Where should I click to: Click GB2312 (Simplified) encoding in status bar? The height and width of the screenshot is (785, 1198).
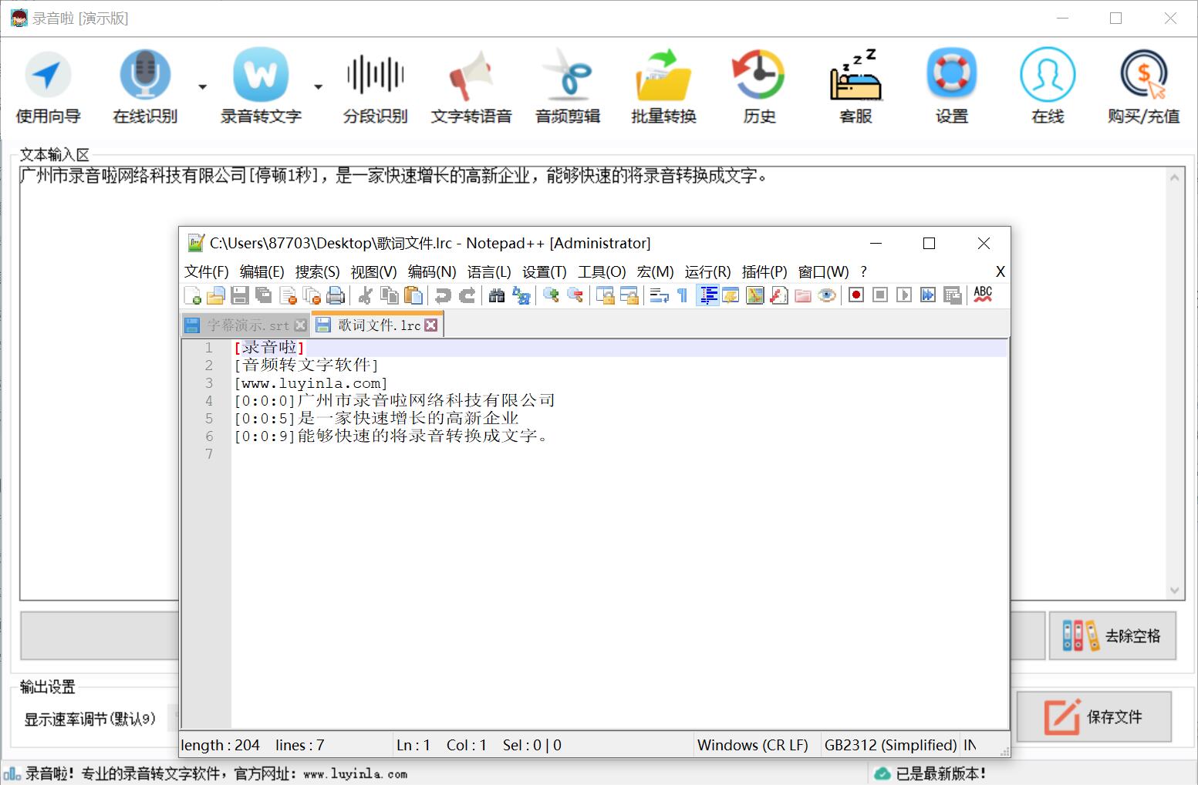pyautogui.click(x=890, y=745)
